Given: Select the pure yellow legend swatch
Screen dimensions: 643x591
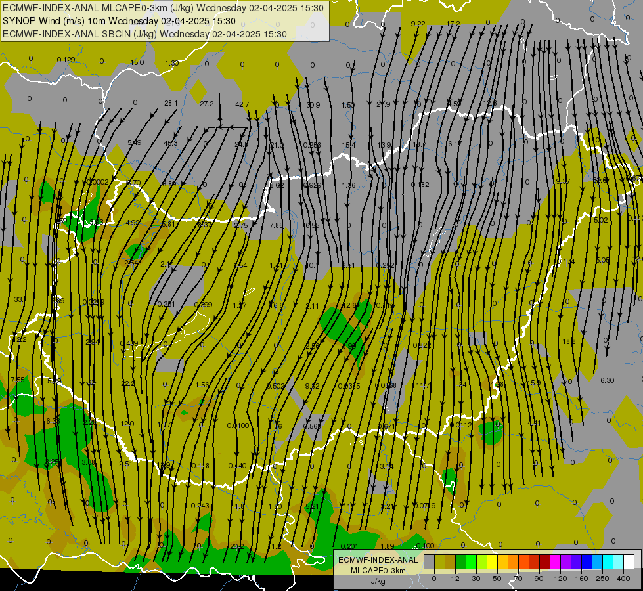Looking at the screenshot, I should (x=493, y=561).
